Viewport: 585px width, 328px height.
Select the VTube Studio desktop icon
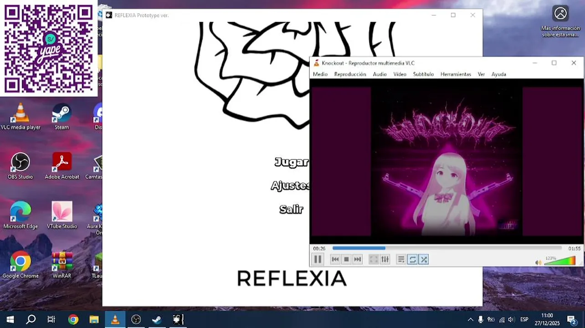[x=62, y=216]
